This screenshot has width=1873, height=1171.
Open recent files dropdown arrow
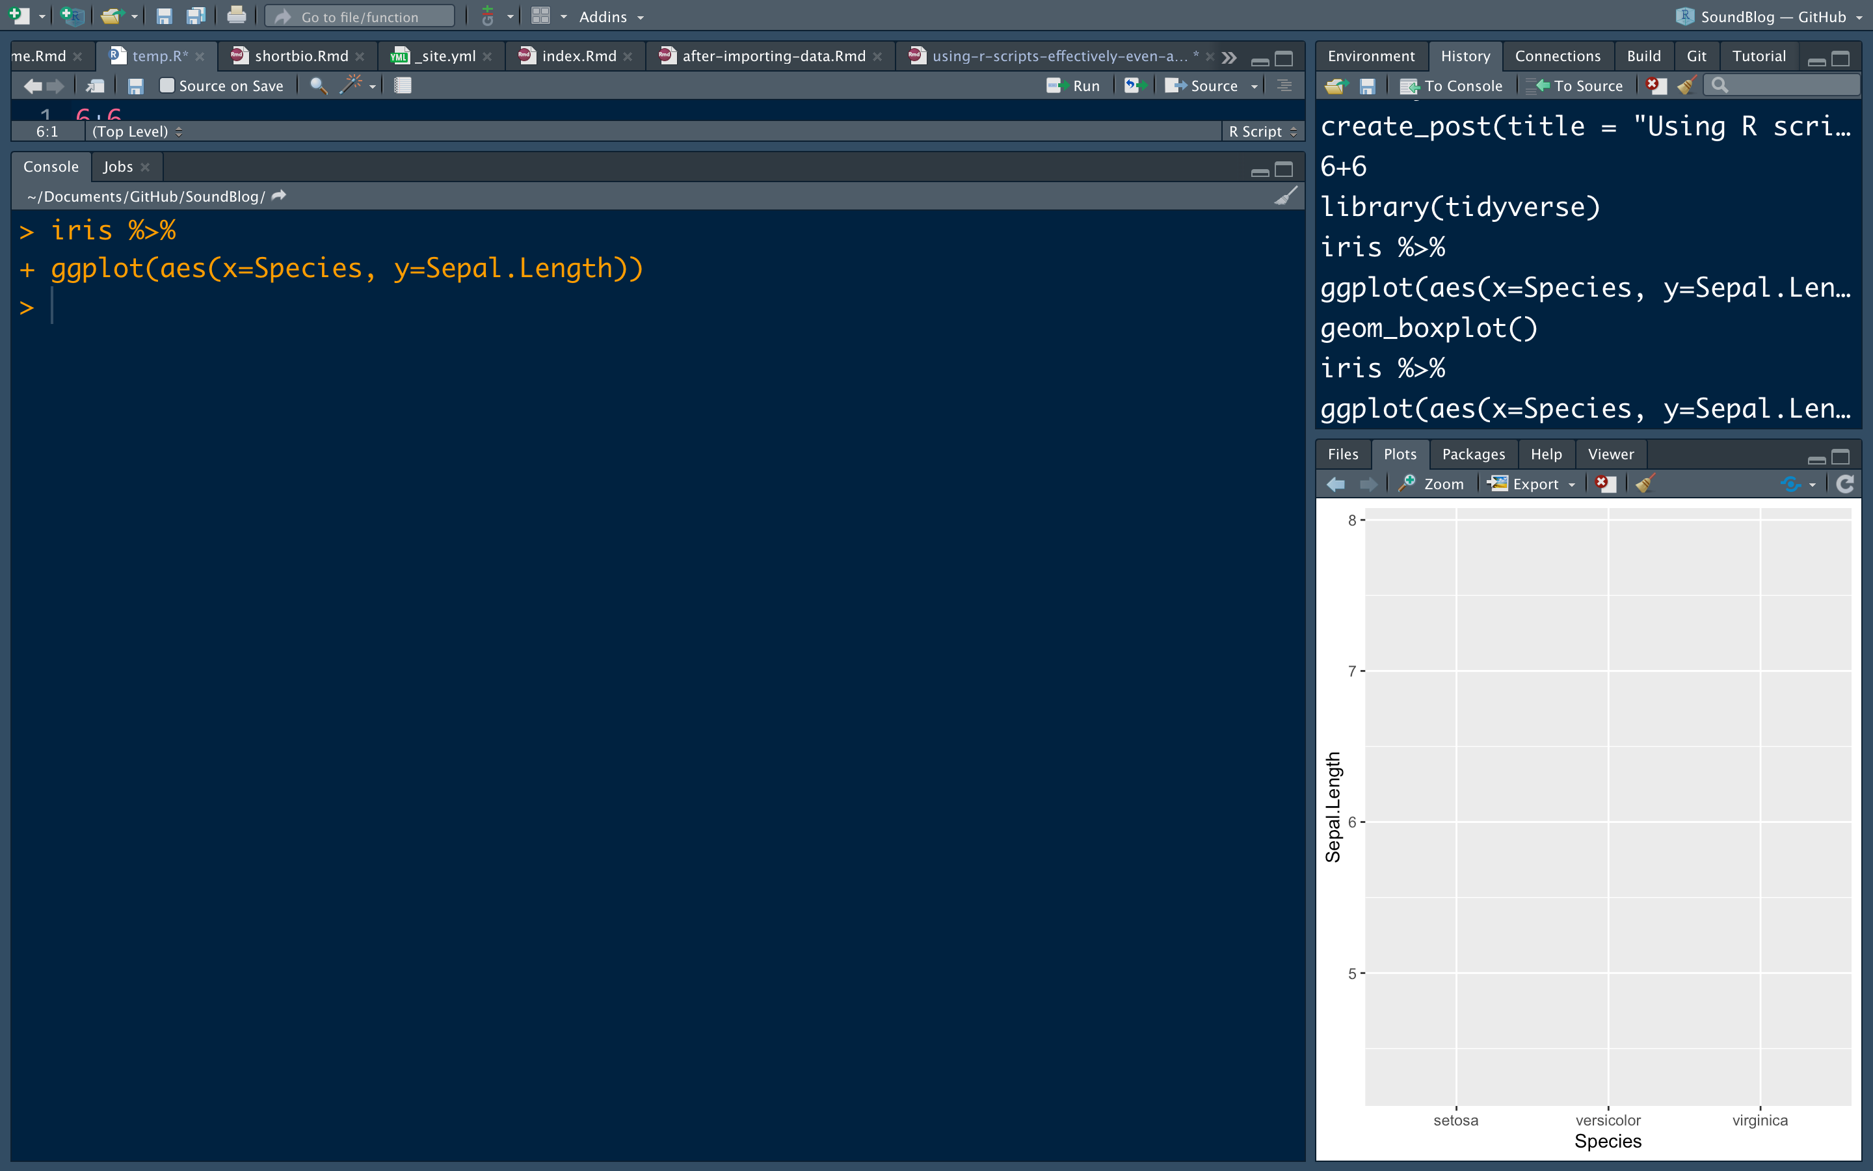click(134, 16)
